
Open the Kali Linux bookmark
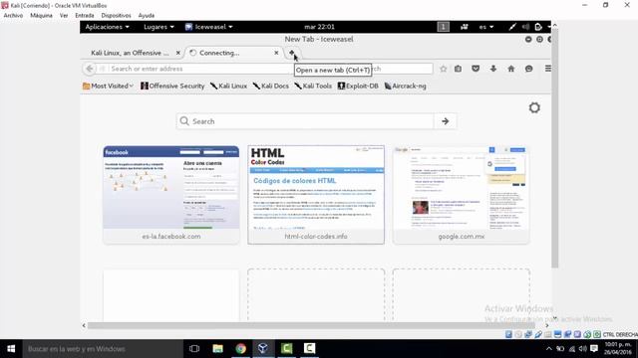pos(228,87)
